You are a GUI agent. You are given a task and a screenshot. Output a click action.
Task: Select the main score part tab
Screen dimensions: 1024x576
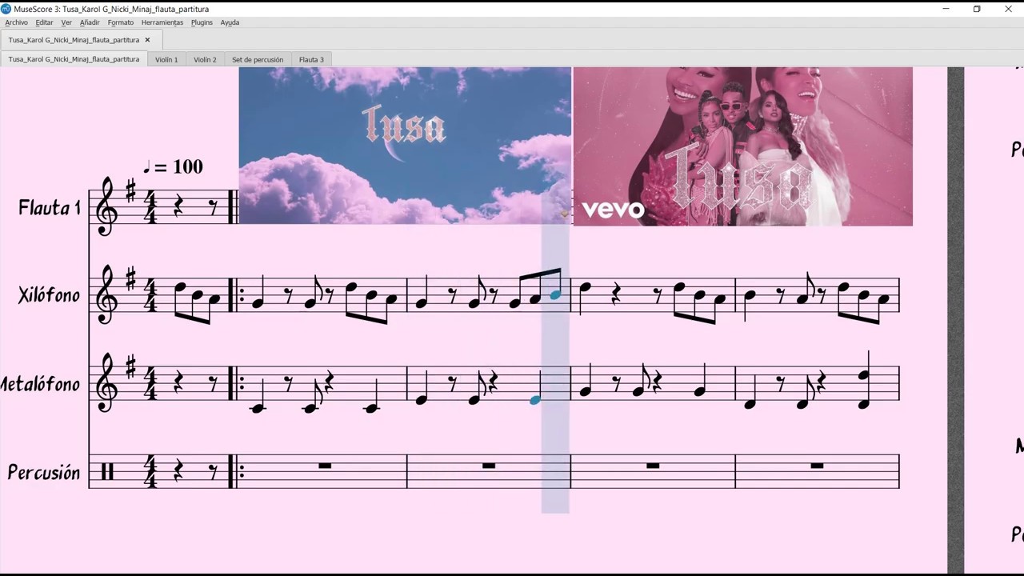[74, 59]
